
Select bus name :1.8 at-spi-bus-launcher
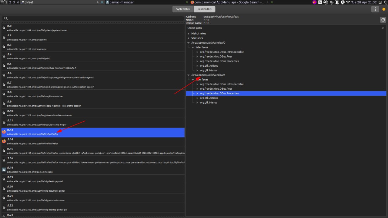tap(93, 94)
